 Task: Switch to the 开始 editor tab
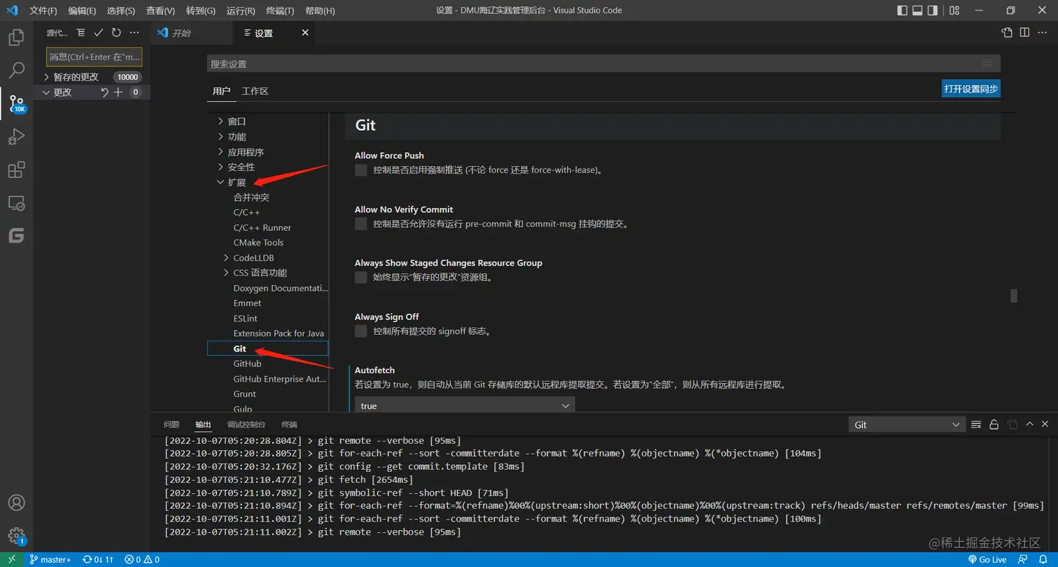point(181,33)
